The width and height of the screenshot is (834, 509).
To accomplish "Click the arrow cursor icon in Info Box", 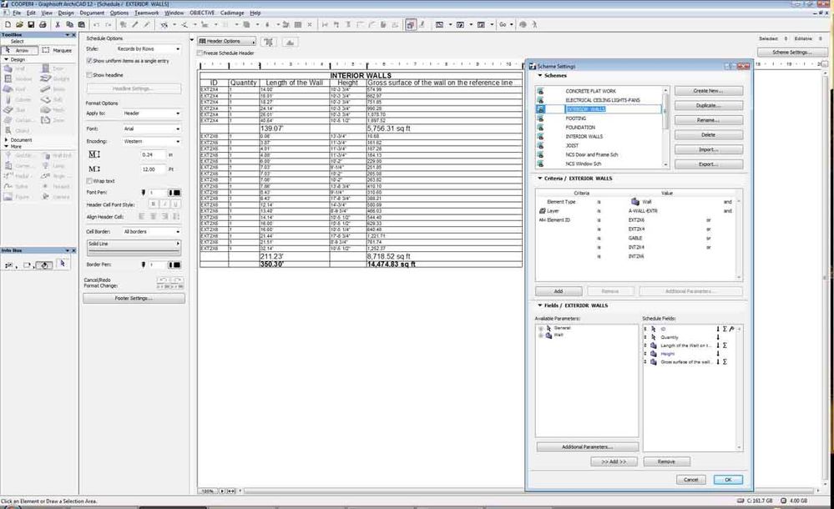I will click(63, 264).
